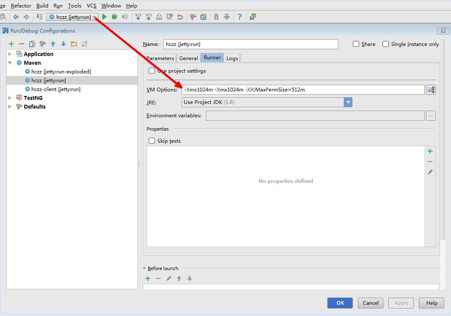The height and width of the screenshot is (316, 451).
Task: Collapse the Maven tree node
Action: (10, 63)
